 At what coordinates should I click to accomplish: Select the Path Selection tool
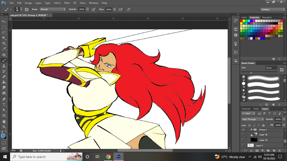(x=4, y=110)
